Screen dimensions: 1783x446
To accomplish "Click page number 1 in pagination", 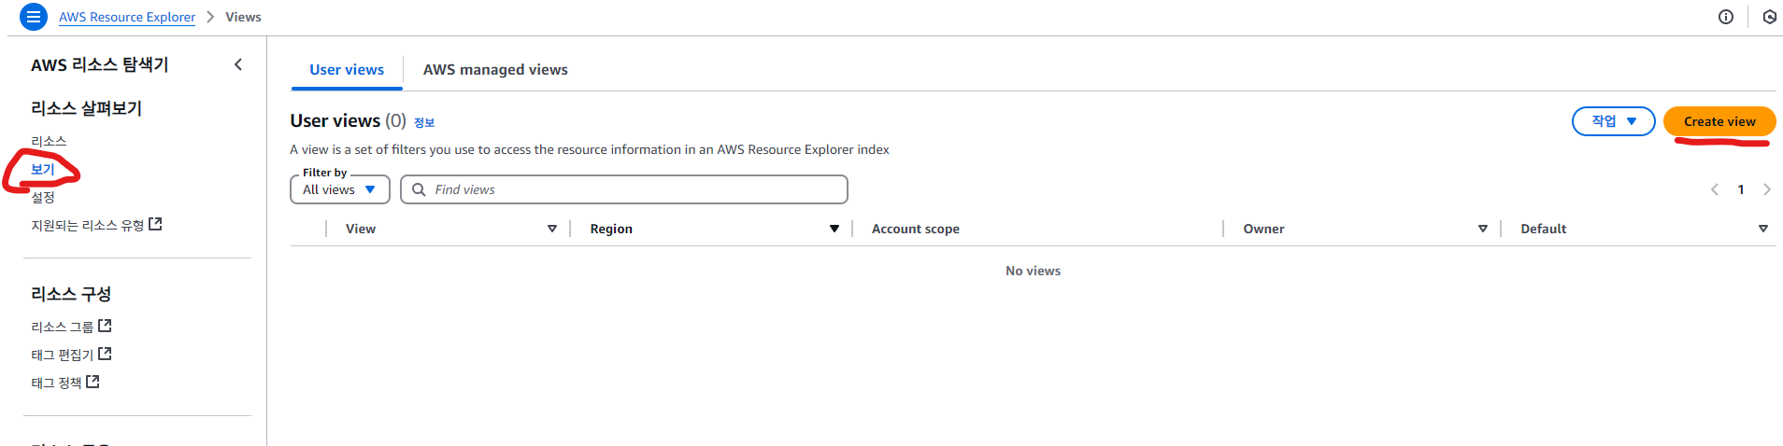I will [x=1741, y=189].
